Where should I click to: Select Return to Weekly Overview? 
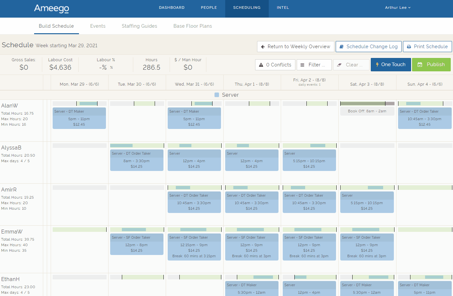(x=295, y=47)
